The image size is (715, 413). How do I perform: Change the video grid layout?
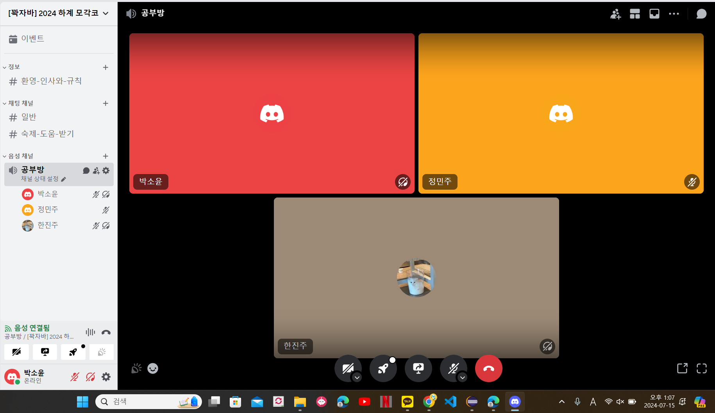(x=635, y=14)
